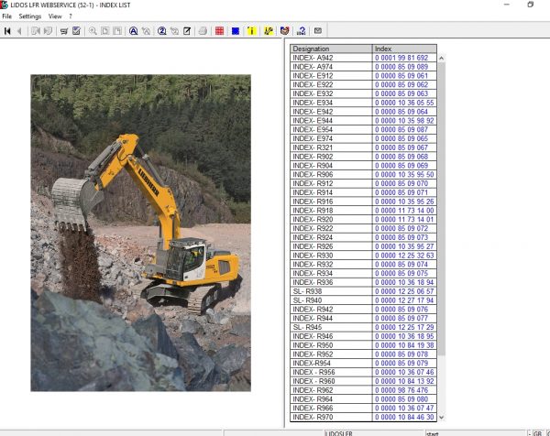Select row SL- R945

(x=363, y=327)
